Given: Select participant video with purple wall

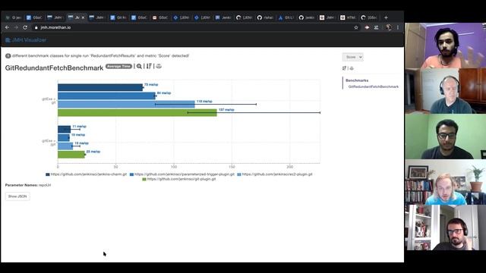Looking at the screenshot, I should coord(445,45).
